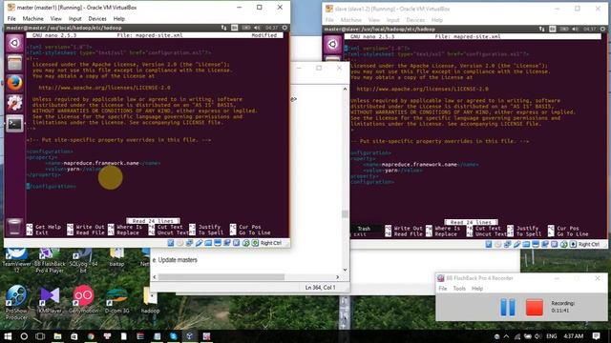The height and width of the screenshot is (343, 611).
Task: Open View menu in master VirtualBox window
Action: click(x=55, y=18)
